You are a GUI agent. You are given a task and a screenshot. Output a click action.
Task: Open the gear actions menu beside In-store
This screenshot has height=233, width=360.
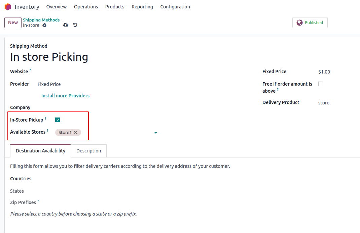[x=44, y=25]
